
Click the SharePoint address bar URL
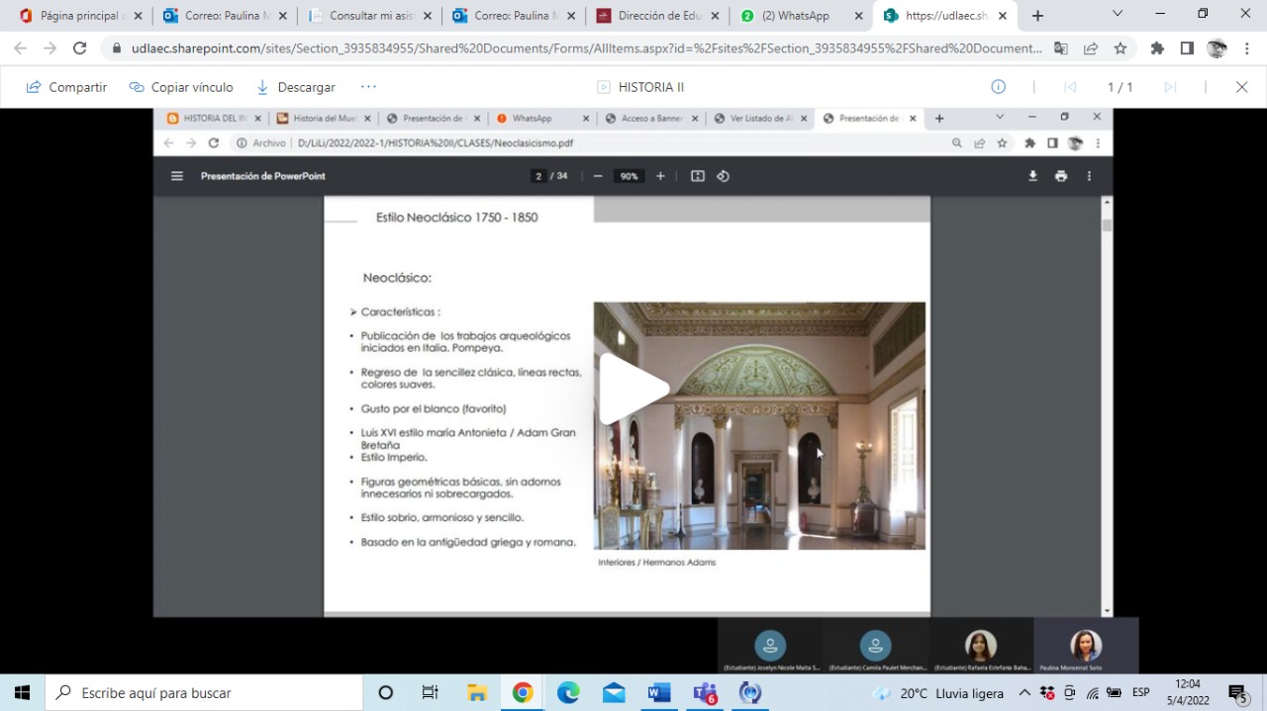click(x=586, y=48)
